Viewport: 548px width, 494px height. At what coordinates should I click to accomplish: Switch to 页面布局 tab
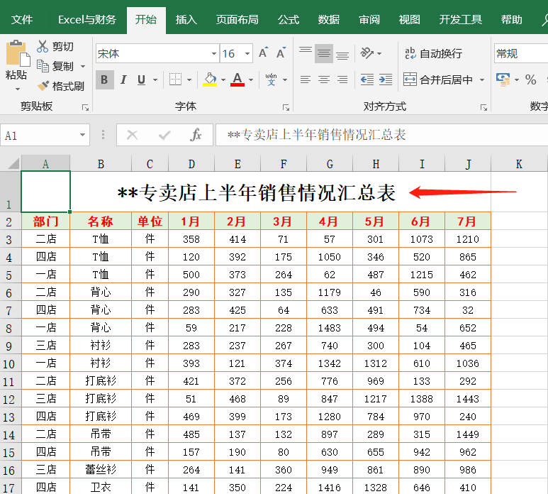(x=237, y=20)
